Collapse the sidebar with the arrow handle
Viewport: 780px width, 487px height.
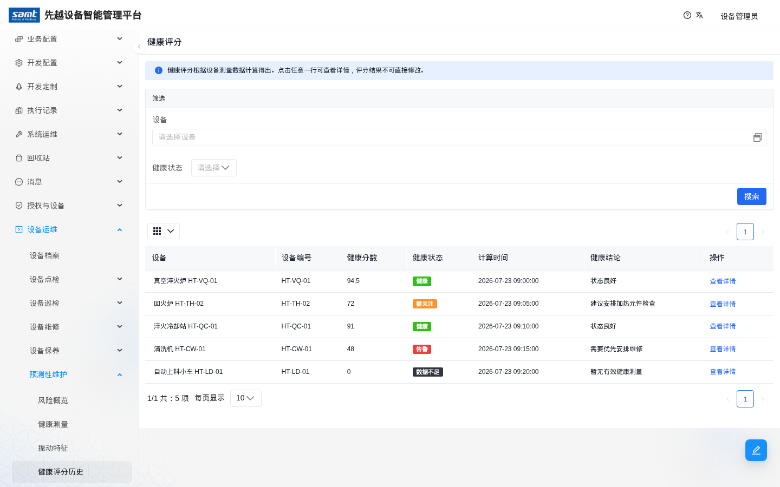pos(139,47)
